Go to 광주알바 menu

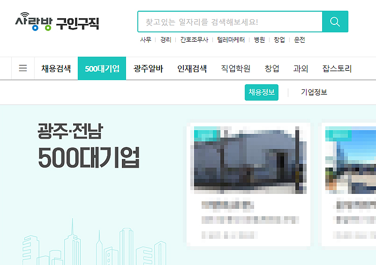[x=148, y=69]
